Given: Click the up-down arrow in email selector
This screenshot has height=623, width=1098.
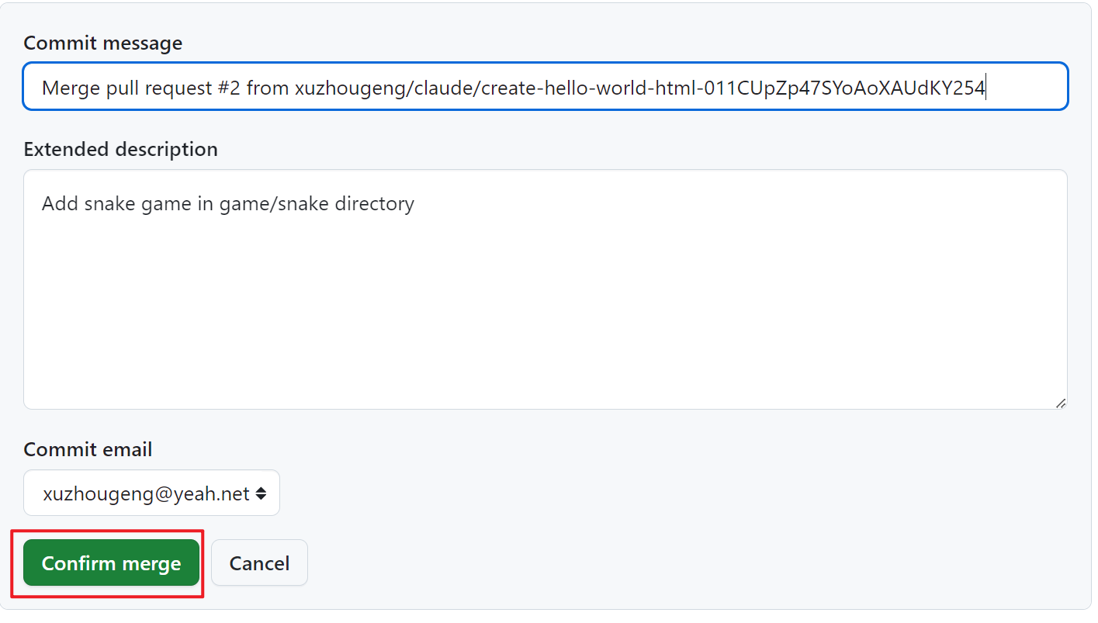Looking at the screenshot, I should (261, 493).
